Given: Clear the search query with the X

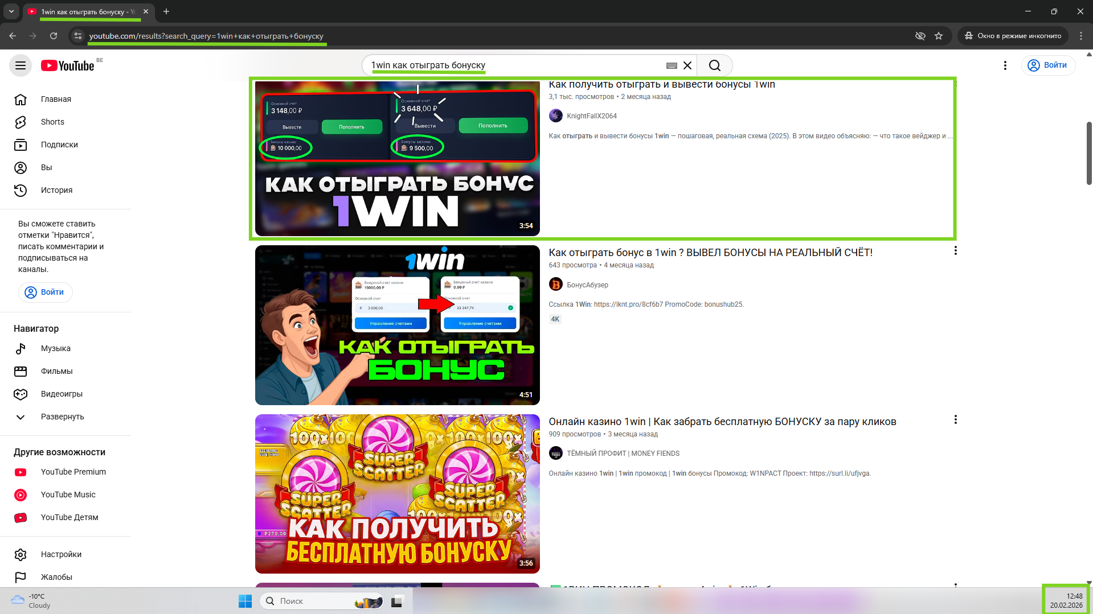Looking at the screenshot, I should click(x=687, y=65).
